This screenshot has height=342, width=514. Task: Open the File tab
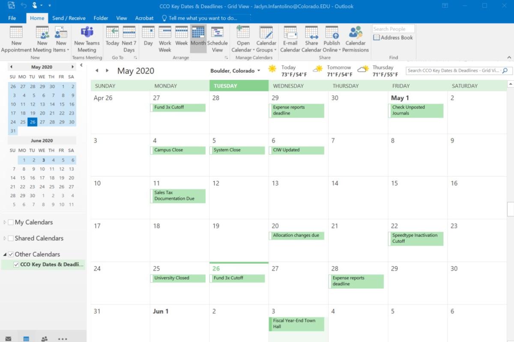[x=12, y=18]
